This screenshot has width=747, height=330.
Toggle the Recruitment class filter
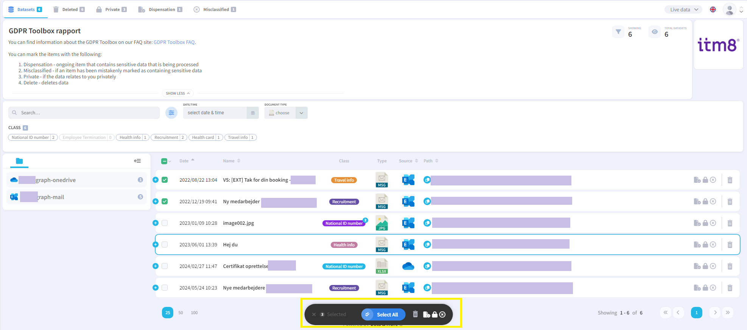pyautogui.click(x=168, y=137)
